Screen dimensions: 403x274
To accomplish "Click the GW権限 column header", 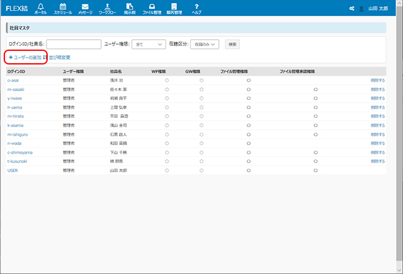I will [193, 71].
